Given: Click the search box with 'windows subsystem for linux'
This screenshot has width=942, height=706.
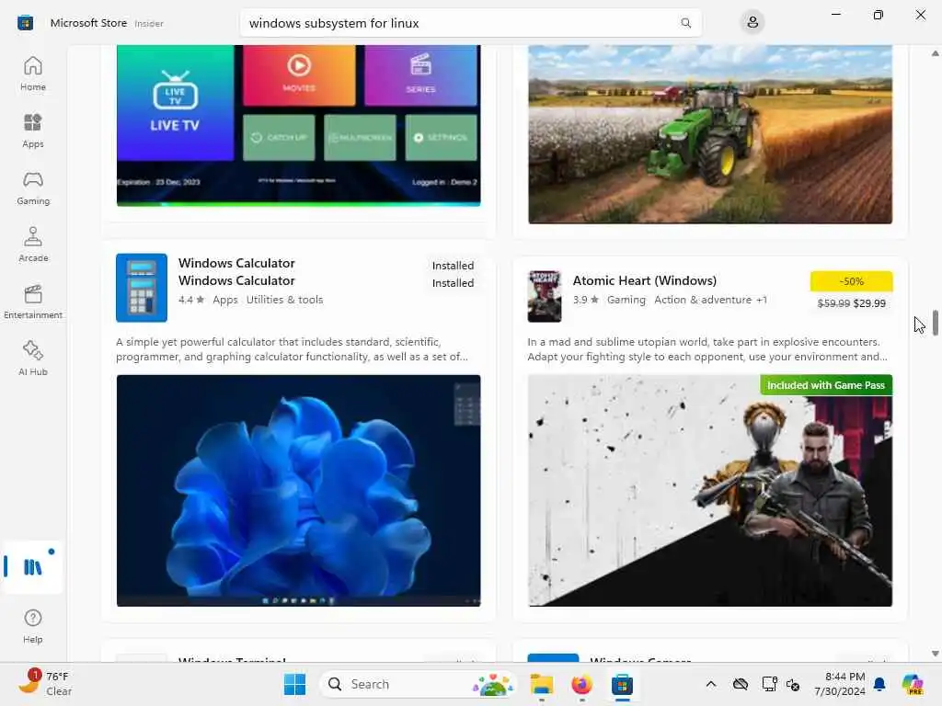Looking at the screenshot, I should (470, 23).
